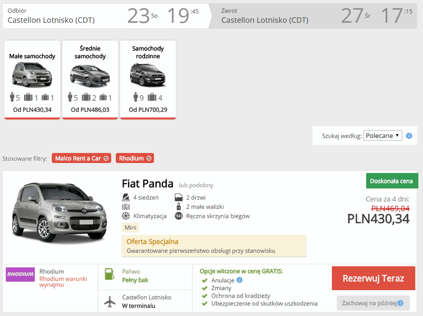Remove the Rhodium filter tag
Viewport: 423px width, 316px height.
[x=135, y=158]
